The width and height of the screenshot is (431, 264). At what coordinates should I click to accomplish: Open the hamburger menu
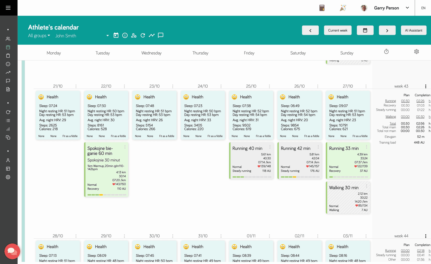(x=8, y=8)
